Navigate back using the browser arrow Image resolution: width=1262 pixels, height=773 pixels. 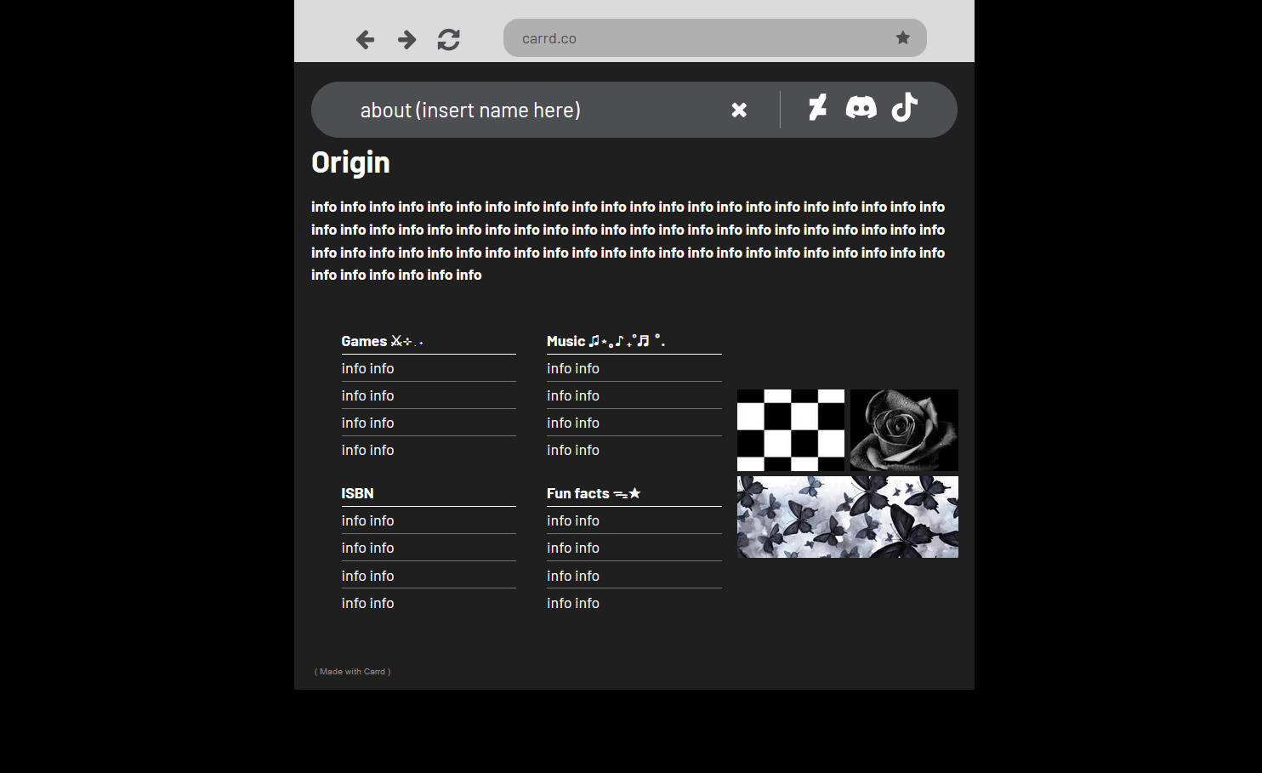[365, 39]
